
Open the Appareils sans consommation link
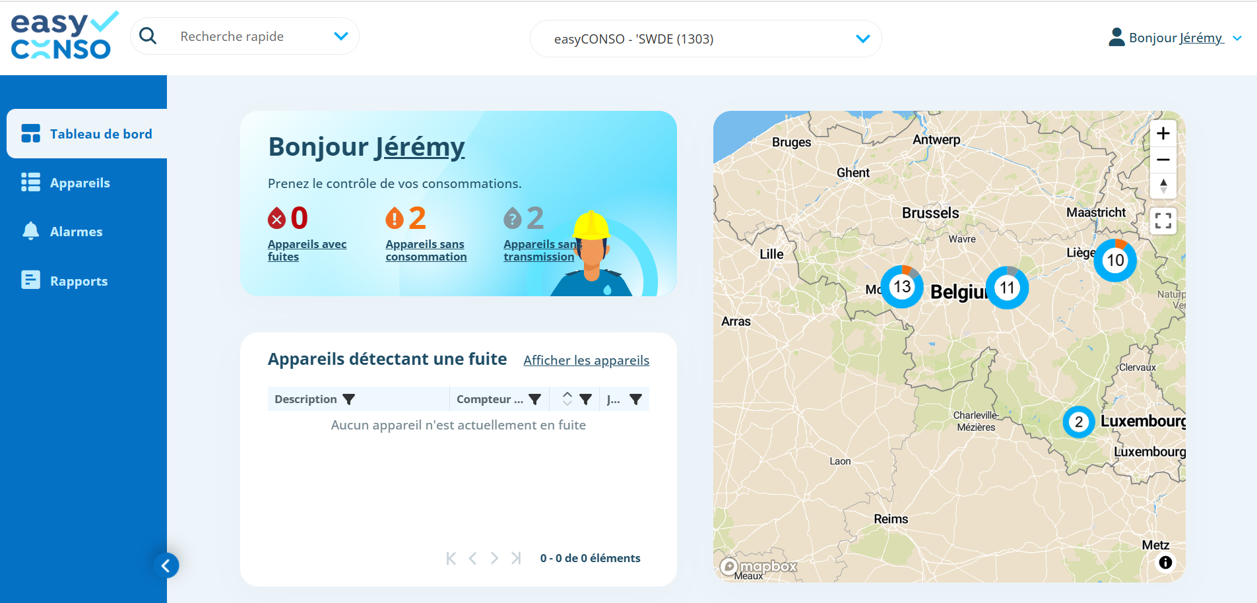tap(426, 251)
